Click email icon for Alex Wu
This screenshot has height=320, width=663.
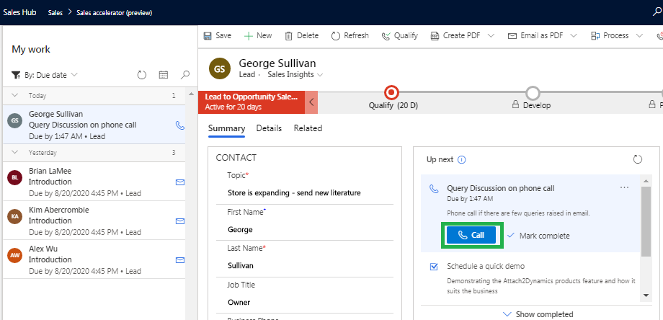coord(180,259)
